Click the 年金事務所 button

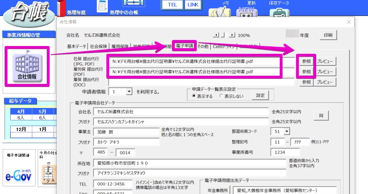click(218, 190)
